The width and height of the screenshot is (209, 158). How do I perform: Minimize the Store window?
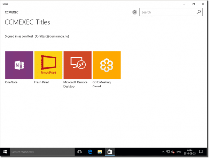coord(184,4)
